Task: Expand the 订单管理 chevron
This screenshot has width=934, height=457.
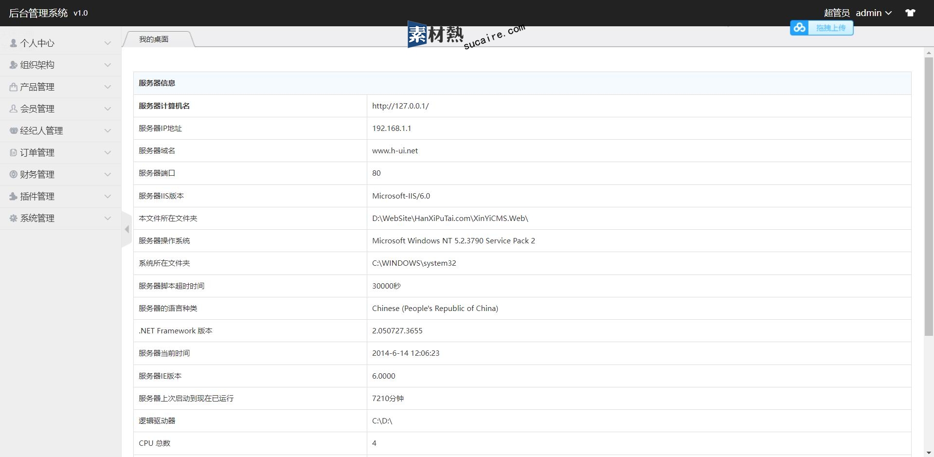Action: point(108,153)
